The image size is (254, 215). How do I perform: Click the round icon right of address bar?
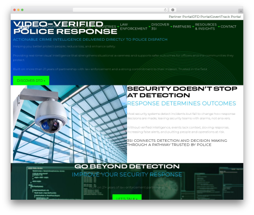coord(173,10)
